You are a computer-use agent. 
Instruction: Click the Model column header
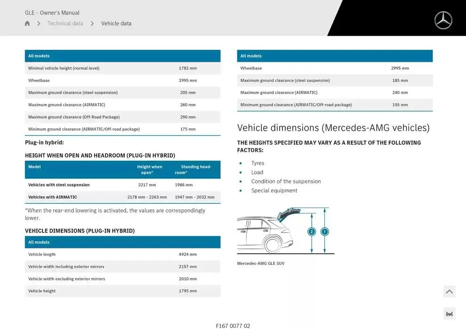click(x=35, y=167)
